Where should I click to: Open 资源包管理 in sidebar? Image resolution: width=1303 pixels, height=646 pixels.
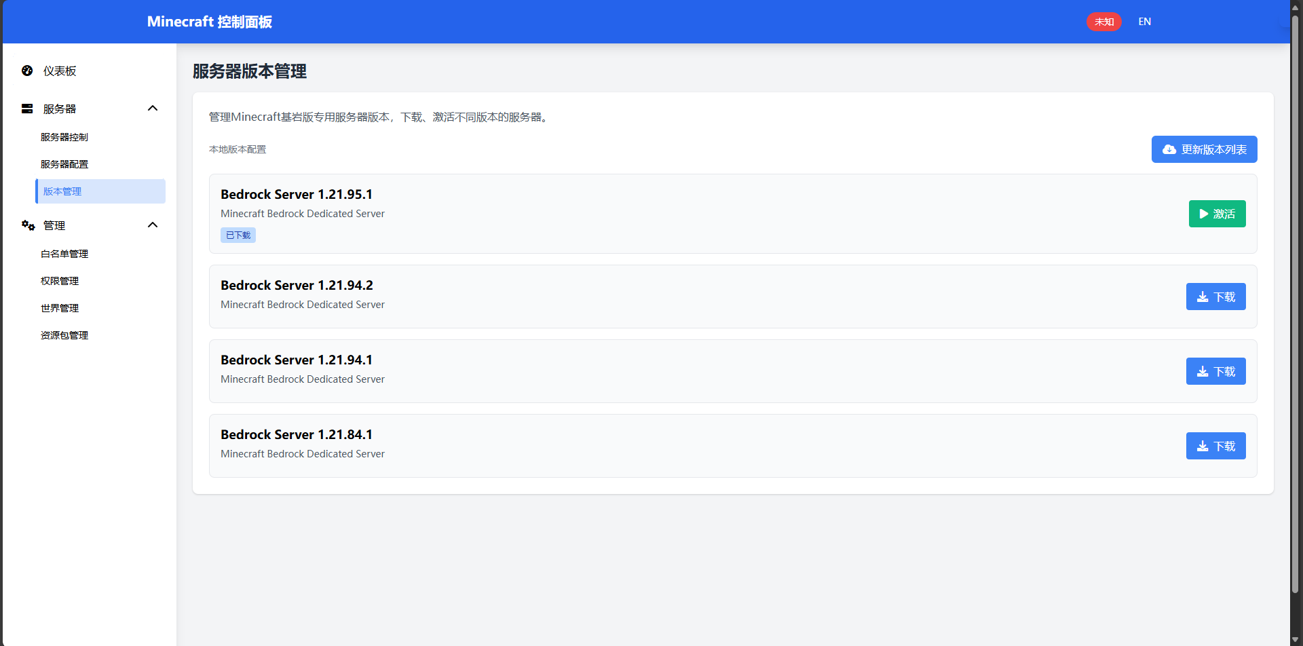tap(64, 335)
